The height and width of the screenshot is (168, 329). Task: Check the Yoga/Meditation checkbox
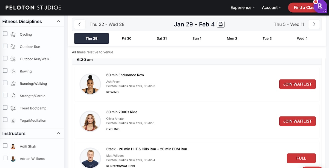click(5, 120)
